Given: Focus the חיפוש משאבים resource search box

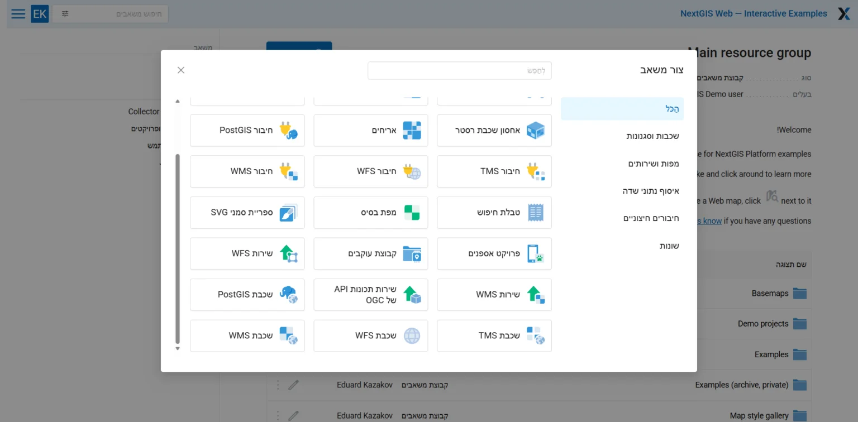Looking at the screenshot, I should [x=110, y=14].
